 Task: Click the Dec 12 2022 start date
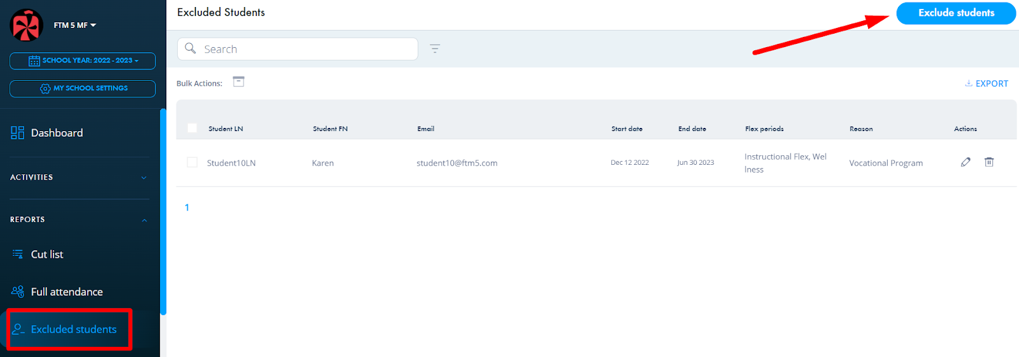click(630, 163)
